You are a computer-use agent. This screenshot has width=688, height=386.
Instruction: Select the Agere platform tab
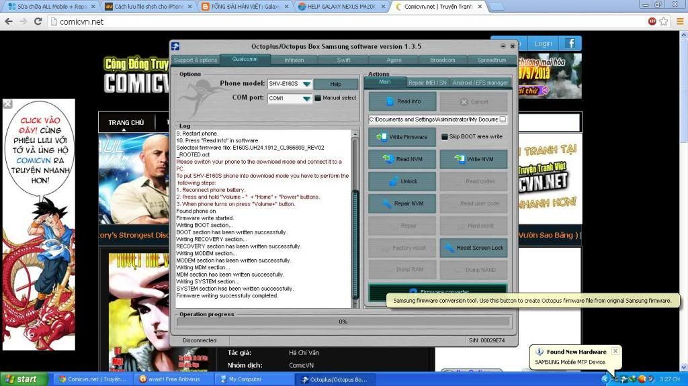click(394, 60)
